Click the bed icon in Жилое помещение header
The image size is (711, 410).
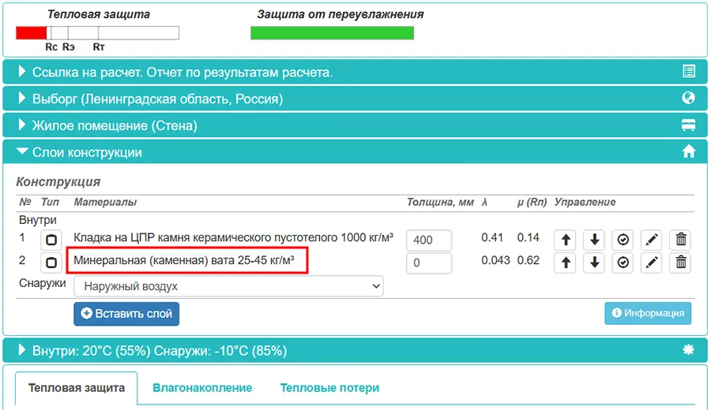click(688, 125)
